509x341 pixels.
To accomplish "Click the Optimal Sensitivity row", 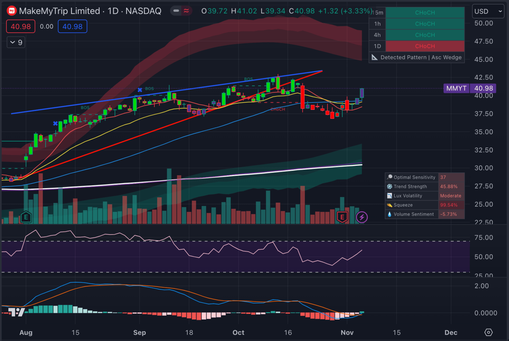I will [425, 177].
